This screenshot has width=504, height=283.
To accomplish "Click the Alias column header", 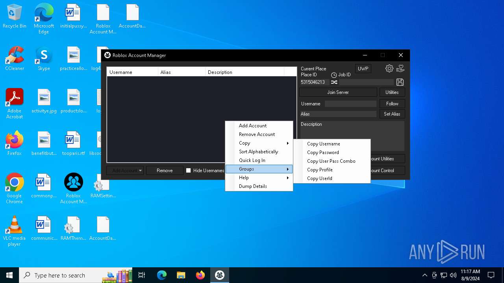I will coord(182,72).
